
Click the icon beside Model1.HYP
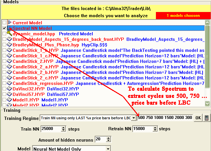pyautogui.click(x=9, y=100)
